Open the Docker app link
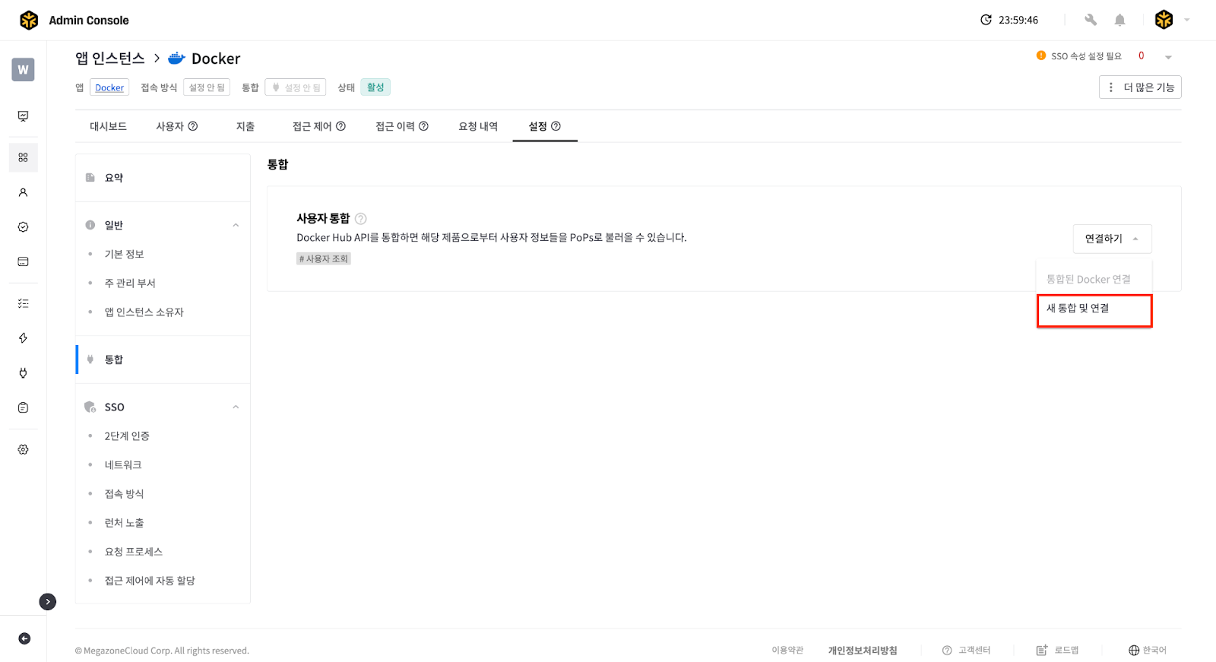 coord(109,87)
